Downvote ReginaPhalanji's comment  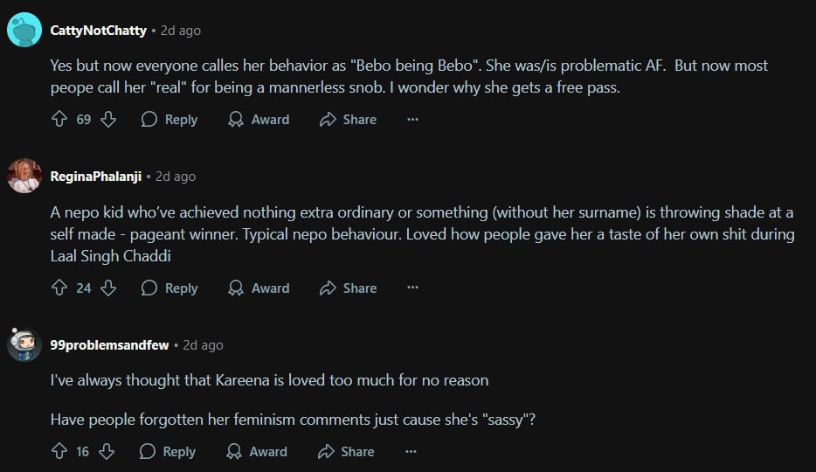point(108,288)
